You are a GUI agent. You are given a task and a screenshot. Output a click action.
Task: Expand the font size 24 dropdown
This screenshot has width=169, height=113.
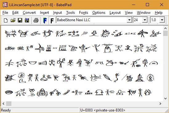(x=145, y=20)
